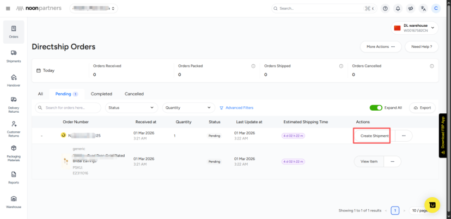
Task: Open the Download FBP App side tab
Action: [x=443, y=136]
